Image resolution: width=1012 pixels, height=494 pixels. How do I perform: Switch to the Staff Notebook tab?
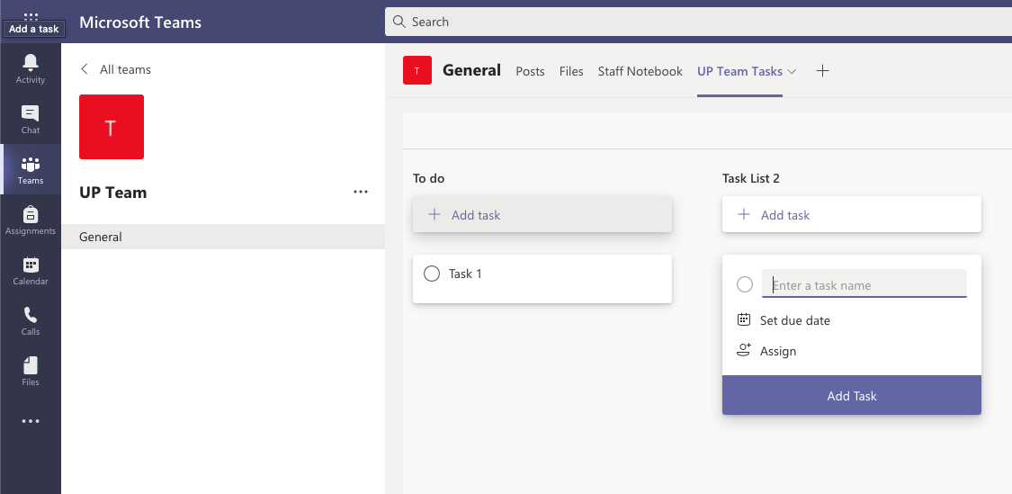(640, 72)
